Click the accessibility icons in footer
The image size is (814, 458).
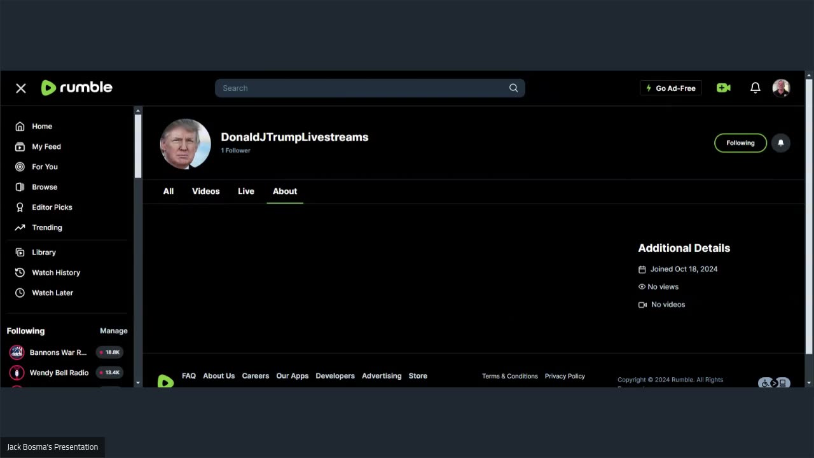click(x=774, y=383)
